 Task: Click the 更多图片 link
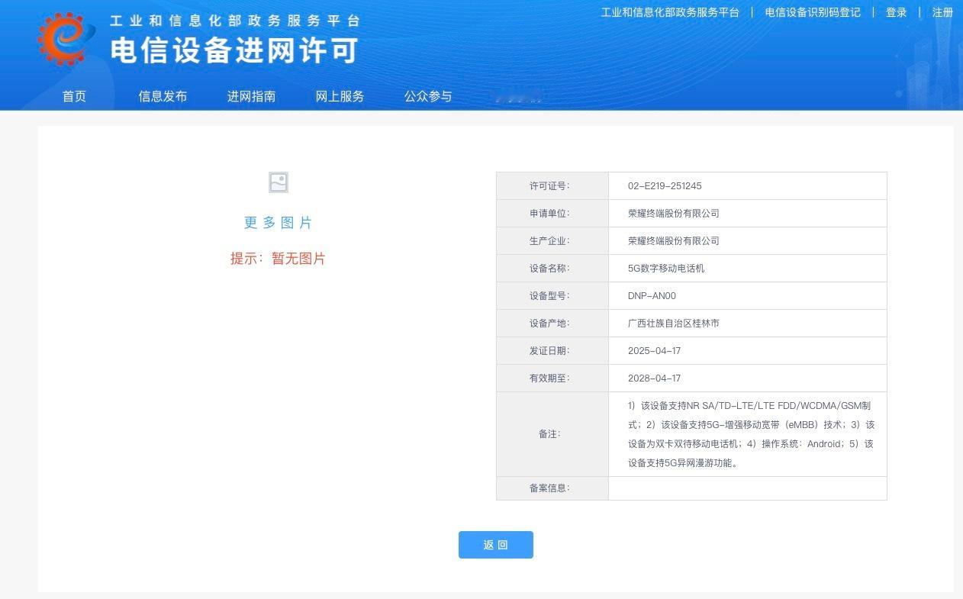(279, 223)
